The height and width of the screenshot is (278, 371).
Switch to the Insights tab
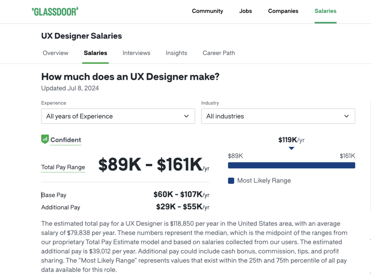click(176, 53)
